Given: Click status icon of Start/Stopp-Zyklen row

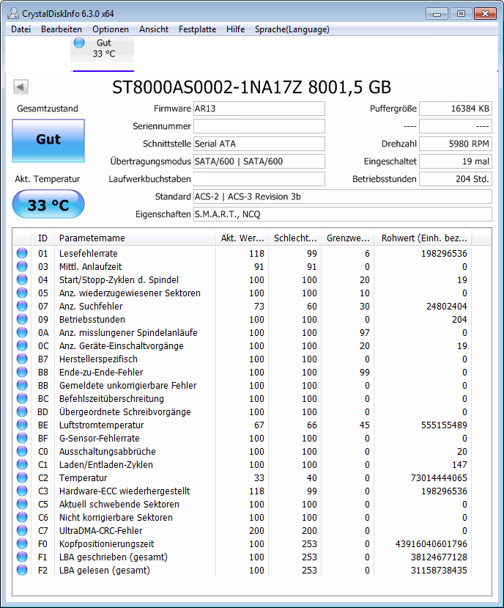Looking at the screenshot, I should coord(22,279).
